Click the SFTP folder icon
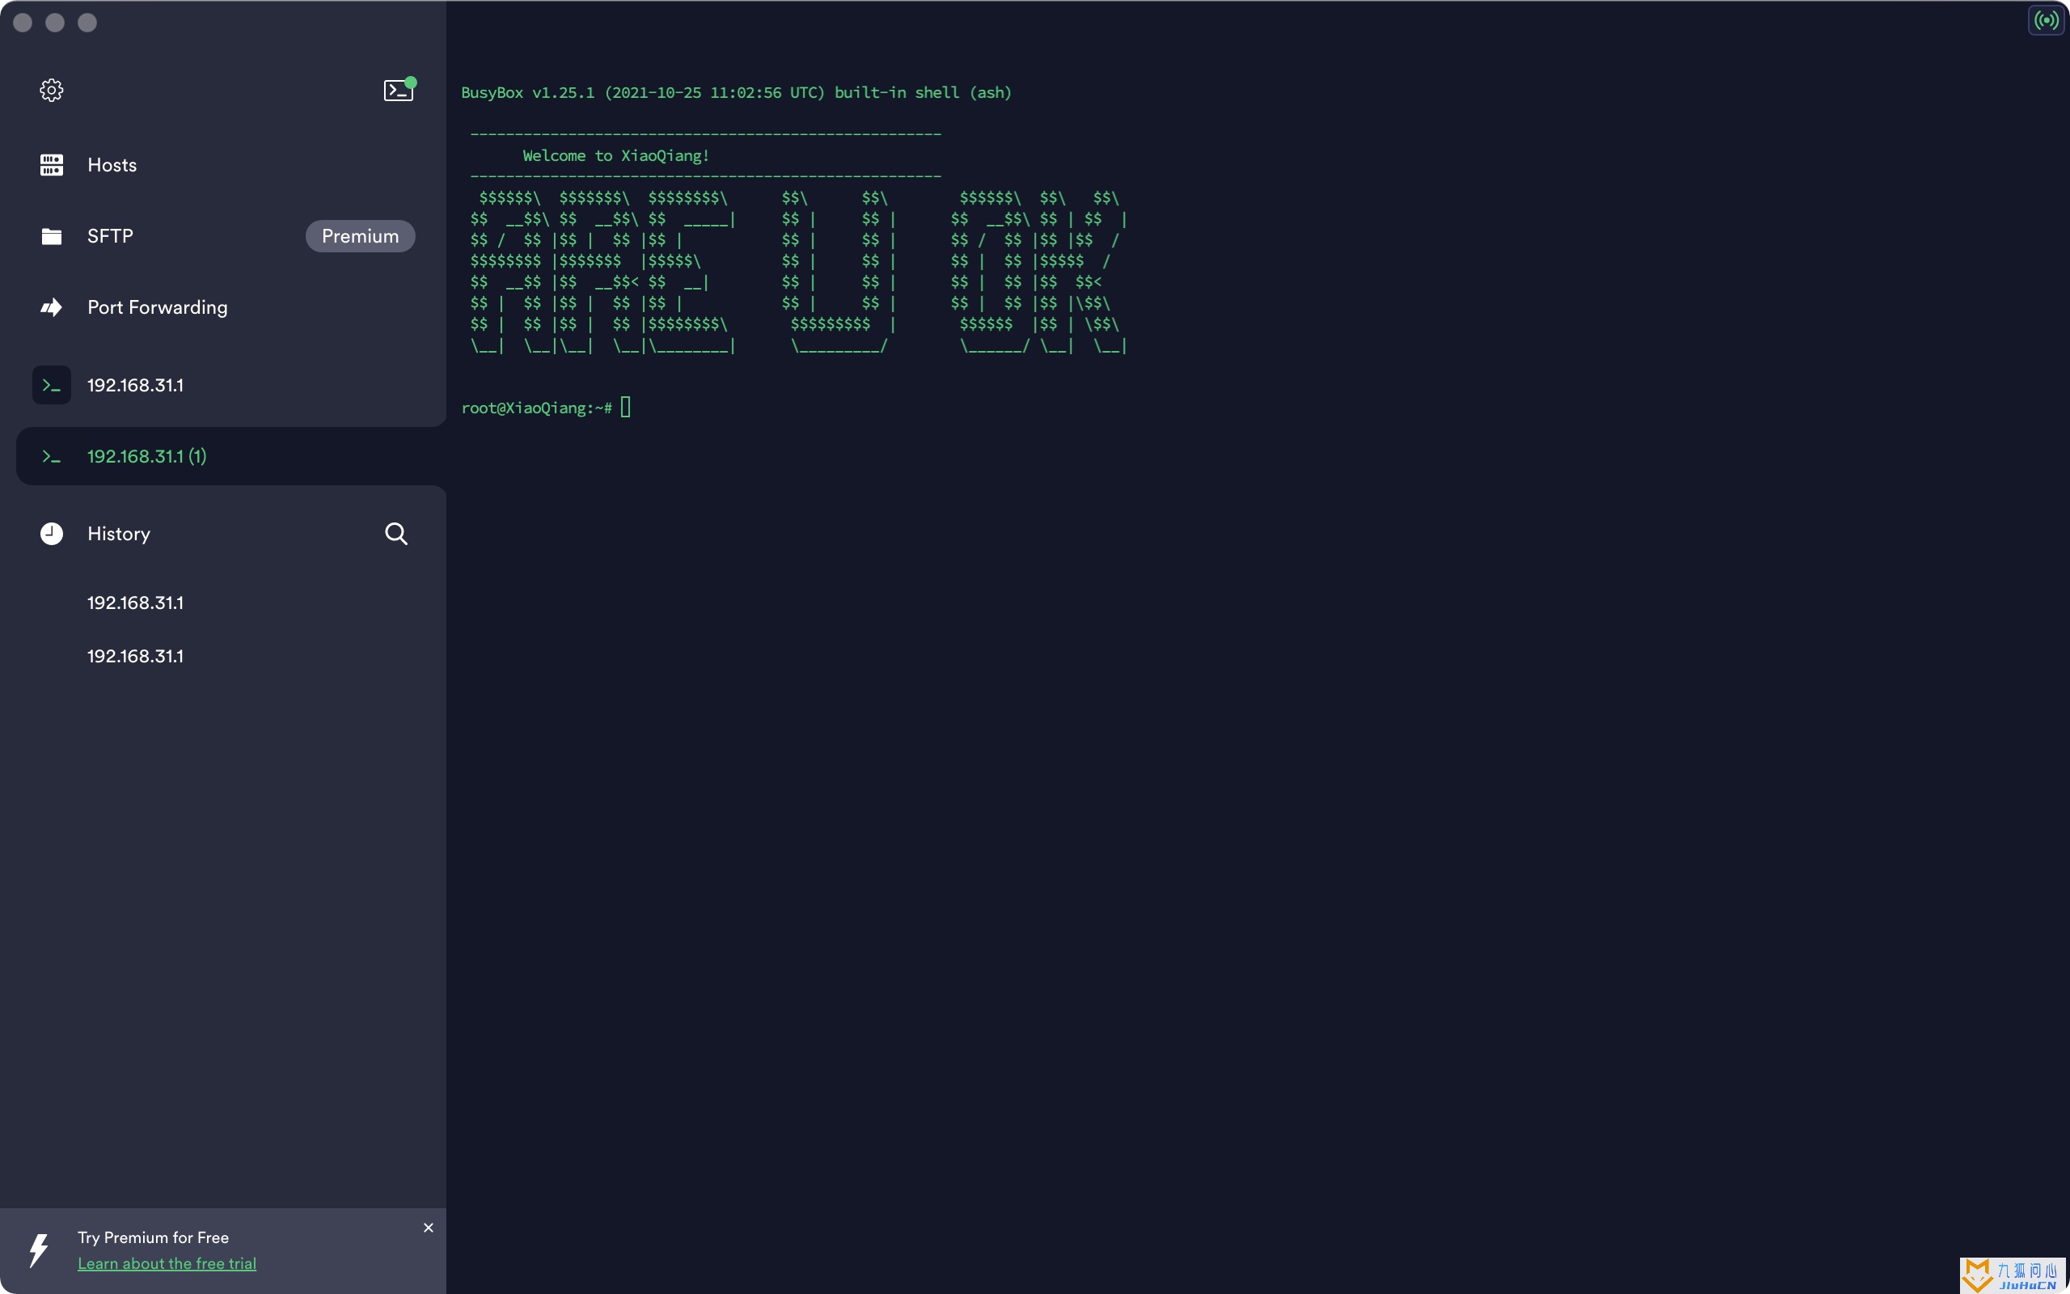The height and width of the screenshot is (1294, 2070). [x=51, y=236]
